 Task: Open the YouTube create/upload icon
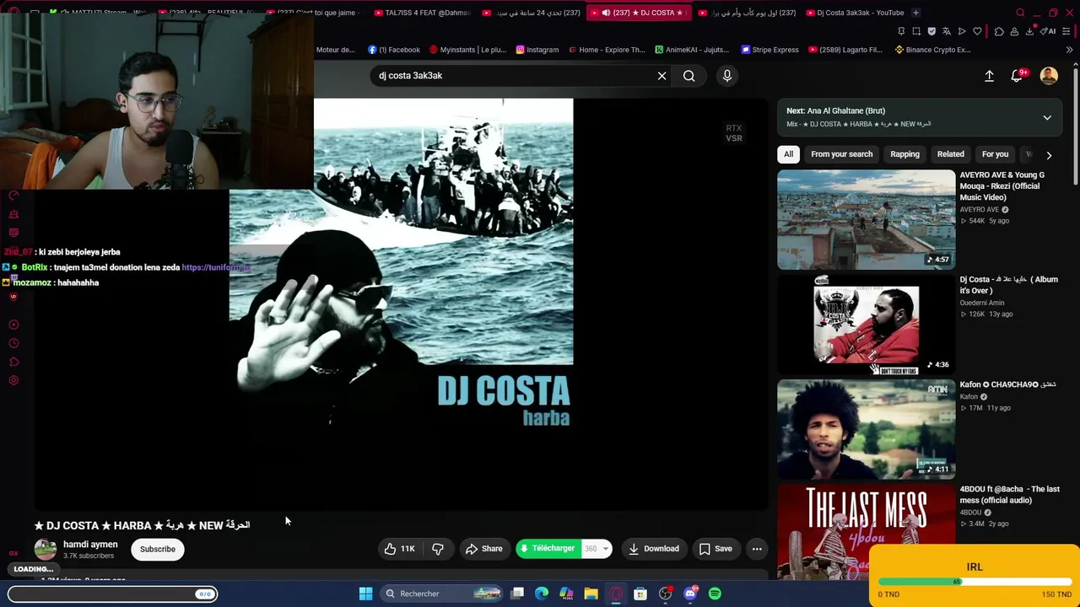click(989, 76)
